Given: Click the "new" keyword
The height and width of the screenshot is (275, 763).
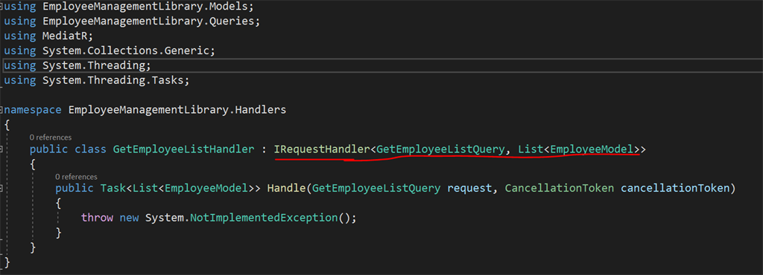Looking at the screenshot, I should click(129, 218).
